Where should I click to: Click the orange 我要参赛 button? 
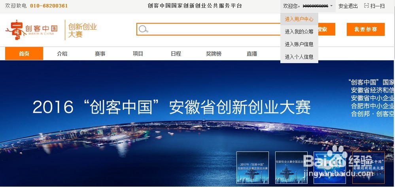pos(365,30)
